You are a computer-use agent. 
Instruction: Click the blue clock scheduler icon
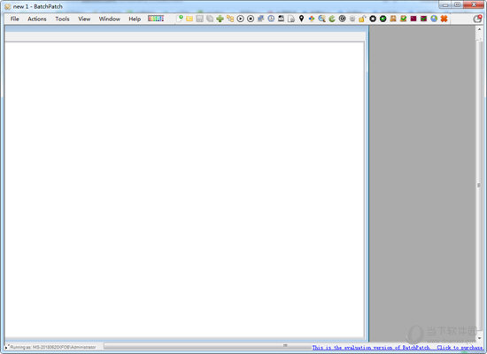[x=271, y=19]
